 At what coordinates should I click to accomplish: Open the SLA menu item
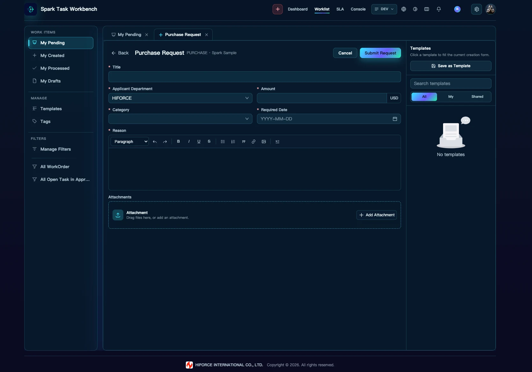click(x=340, y=9)
